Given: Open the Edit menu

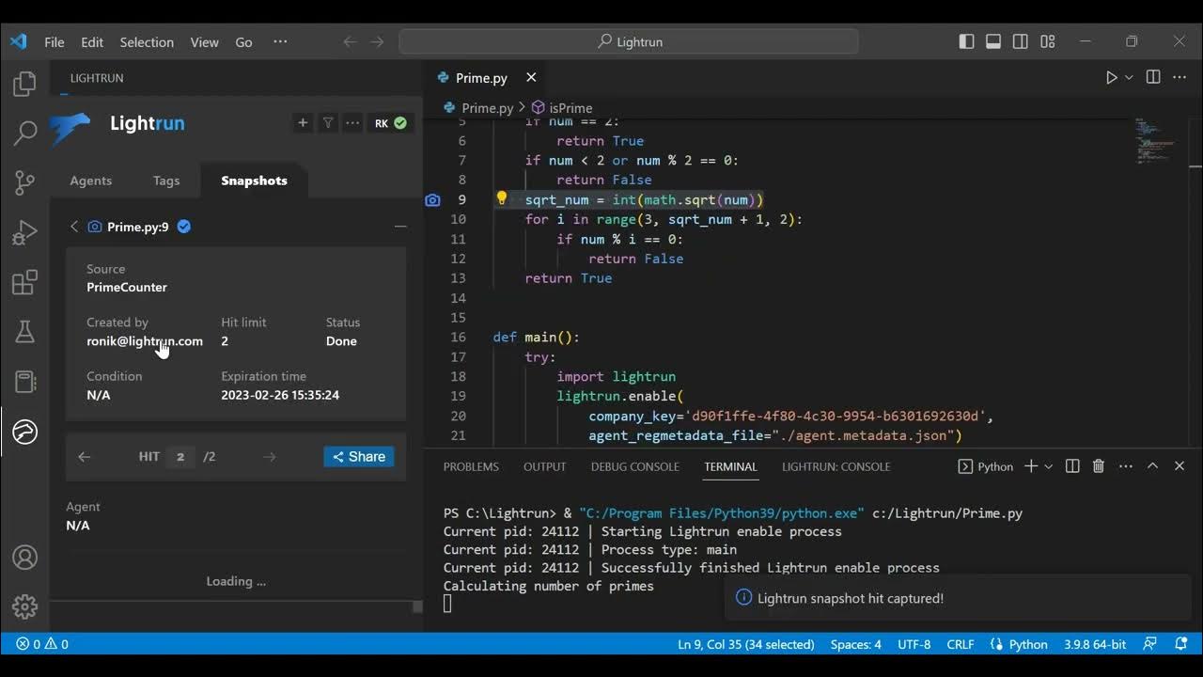Looking at the screenshot, I should coord(92,42).
